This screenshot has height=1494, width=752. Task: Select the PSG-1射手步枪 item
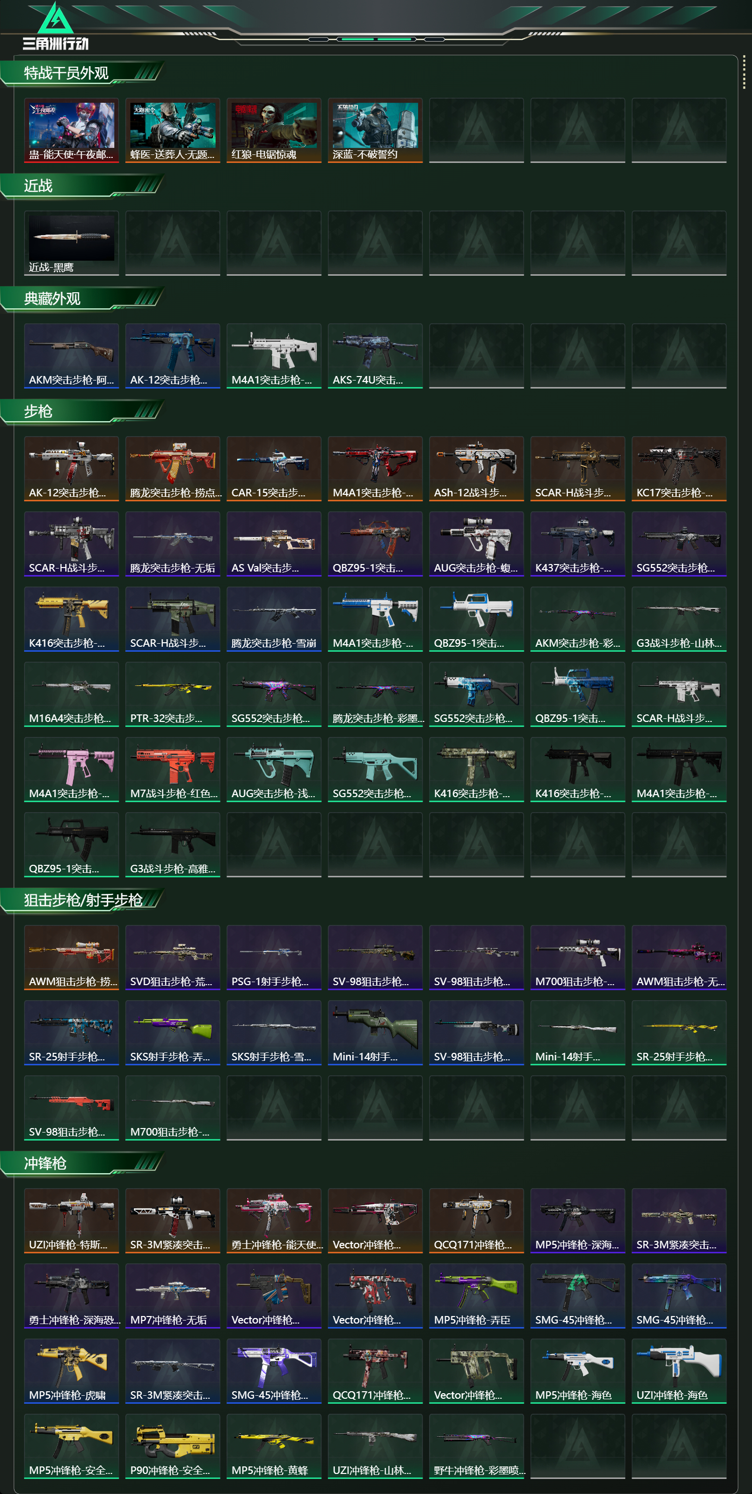pos(274,957)
